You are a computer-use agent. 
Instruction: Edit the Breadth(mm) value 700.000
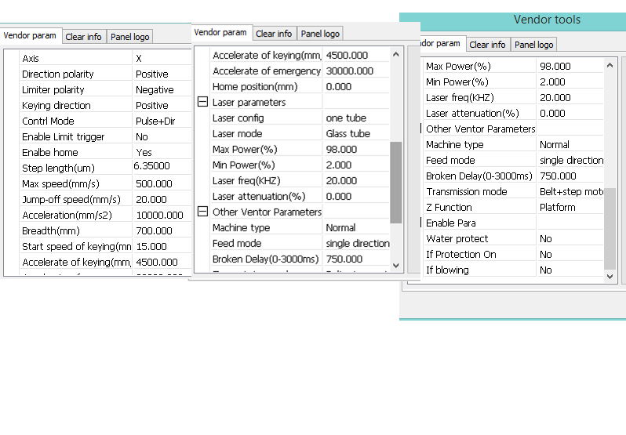coord(162,231)
